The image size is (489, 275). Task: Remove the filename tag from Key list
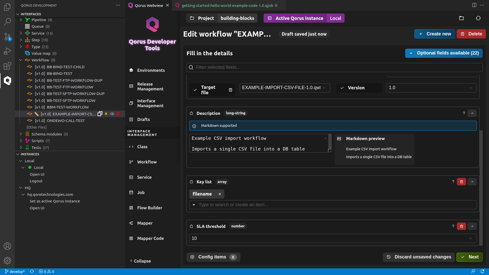[220, 194]
